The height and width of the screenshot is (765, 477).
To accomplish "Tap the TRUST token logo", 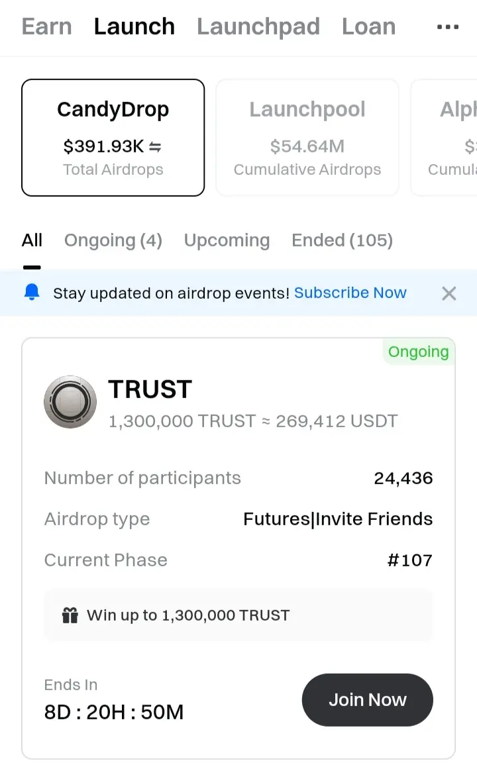I will [70, 402].
